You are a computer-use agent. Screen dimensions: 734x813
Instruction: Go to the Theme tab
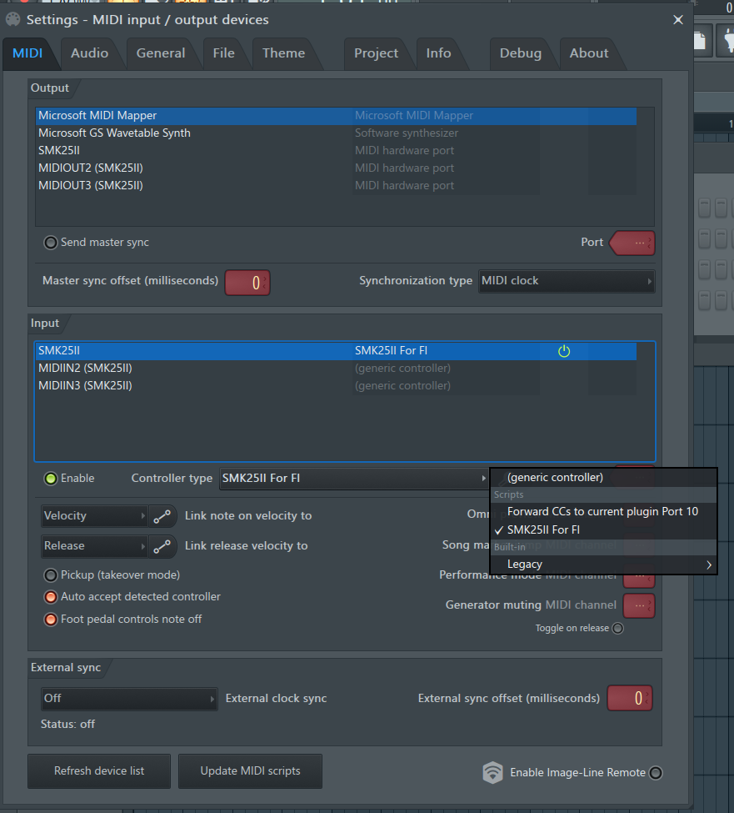click(284, 53)
